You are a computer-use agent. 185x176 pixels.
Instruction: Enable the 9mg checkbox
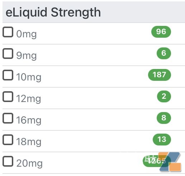[x=8, y=54]
